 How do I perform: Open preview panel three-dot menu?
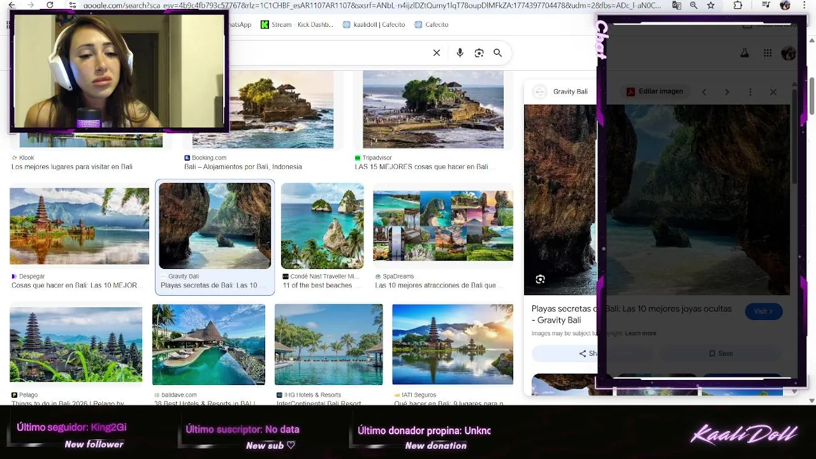750,92
